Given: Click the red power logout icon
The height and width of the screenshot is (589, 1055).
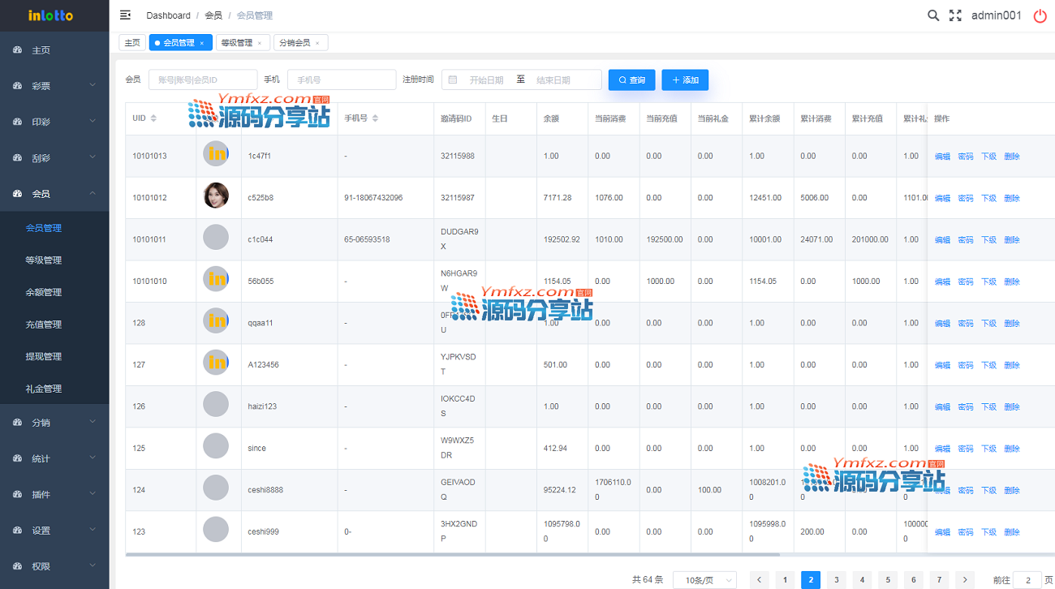Looking at the screenshot, I should (1040, 15).
